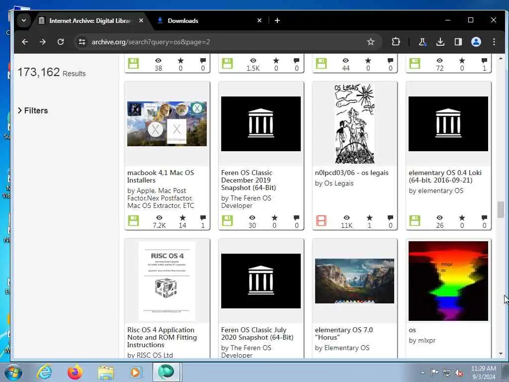Expand the Filters section

tap(32, 110)
